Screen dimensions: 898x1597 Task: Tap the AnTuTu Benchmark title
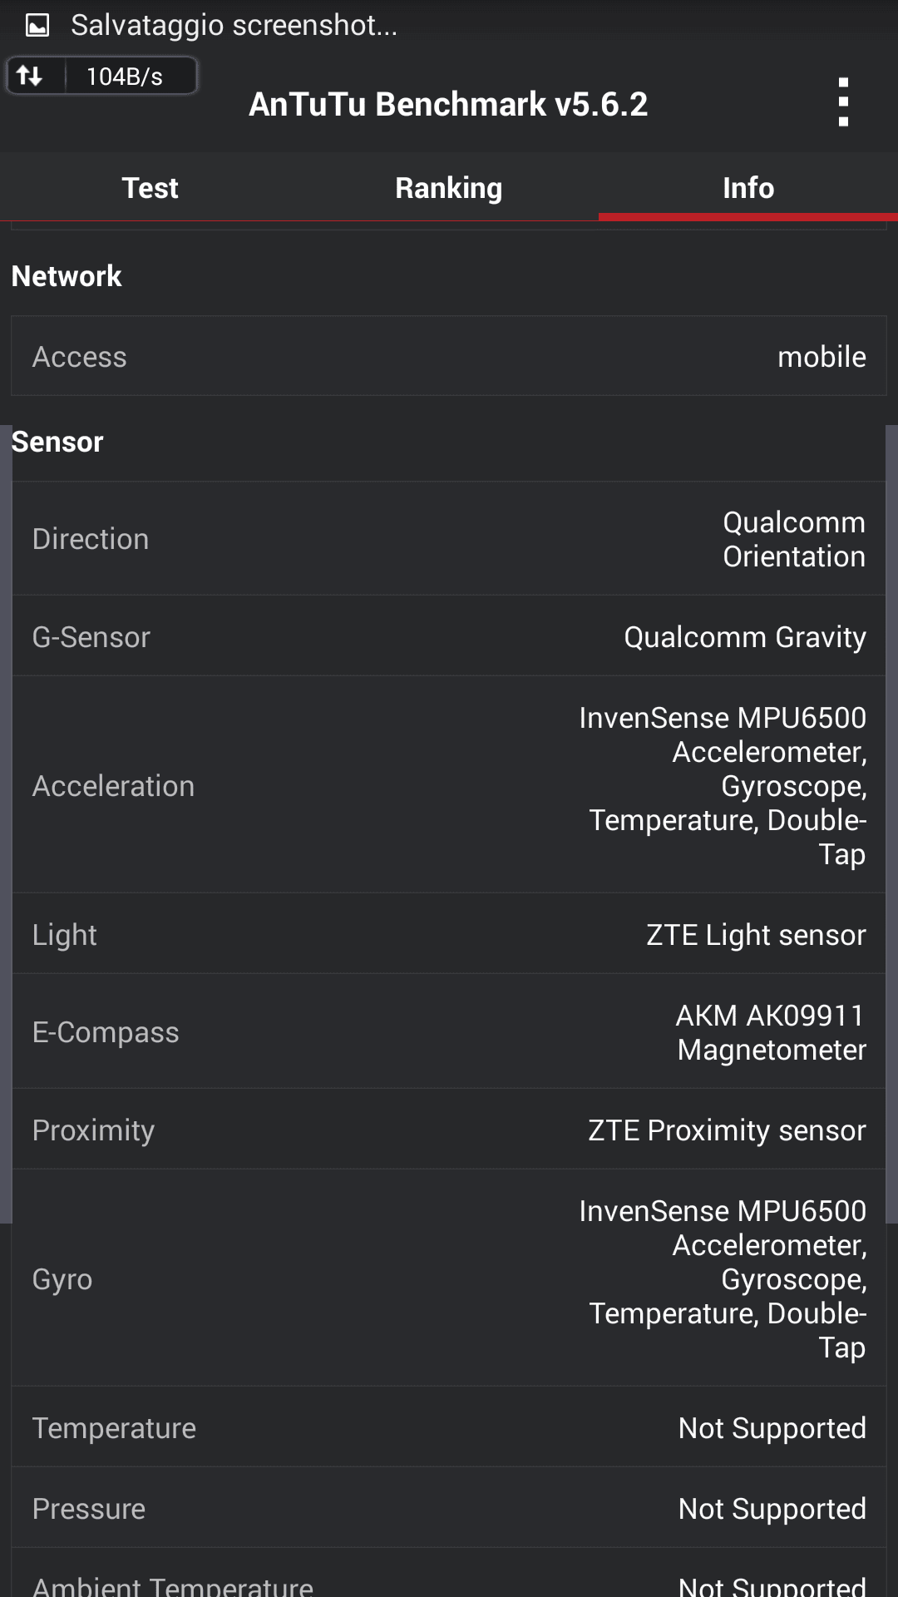[448, 104]
